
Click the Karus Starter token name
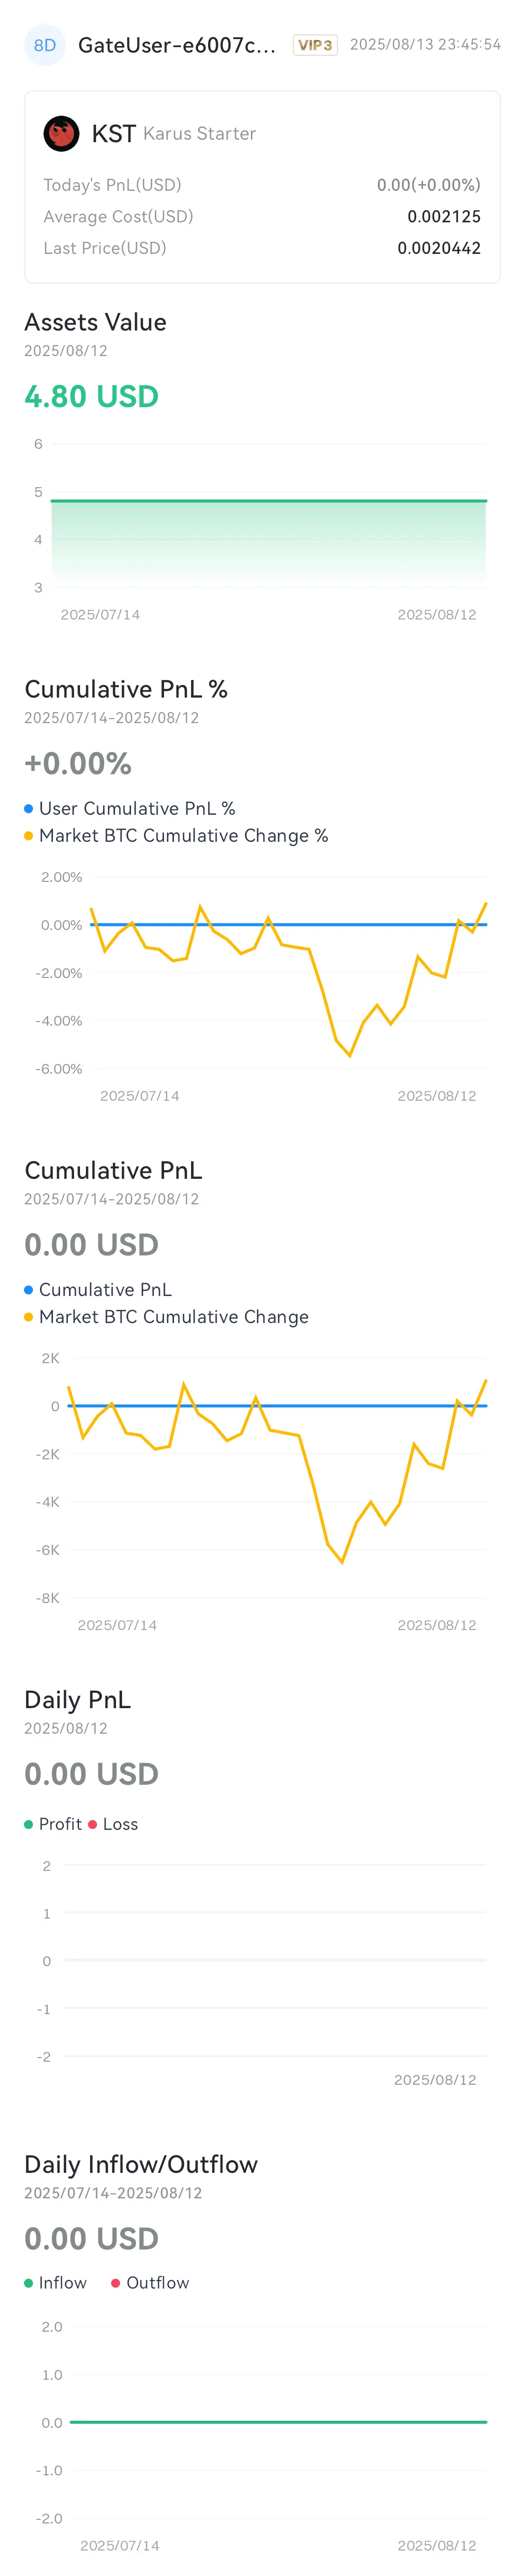[199, 134]
